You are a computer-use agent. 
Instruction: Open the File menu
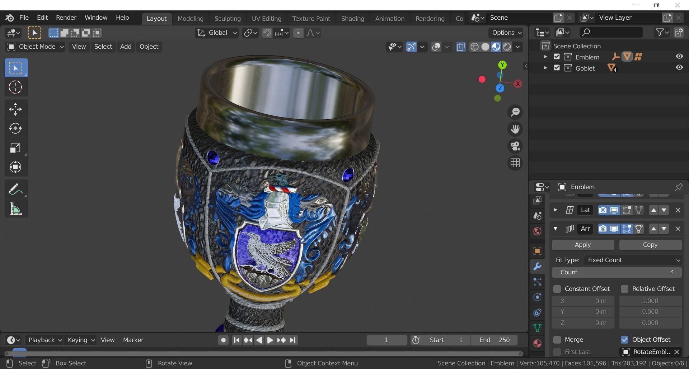pos(24,18)
